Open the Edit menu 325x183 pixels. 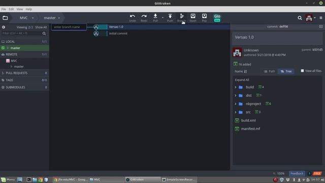click(x=11, y=9)
